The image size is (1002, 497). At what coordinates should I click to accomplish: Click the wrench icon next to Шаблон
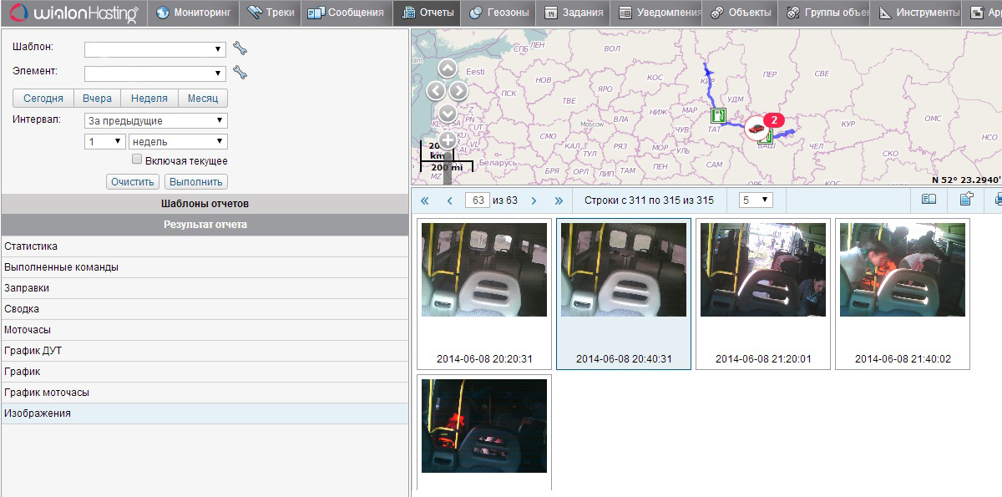pyautogui.click(x=240, y=48)
